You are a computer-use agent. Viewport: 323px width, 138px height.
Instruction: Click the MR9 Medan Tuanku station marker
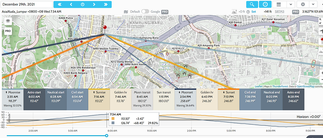tap(106, 51)
